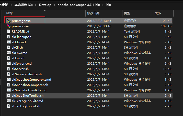Click the zkSnapshotComparer.sh file icon
Viewport: 183px width, 116px height.
pos(8,85)
